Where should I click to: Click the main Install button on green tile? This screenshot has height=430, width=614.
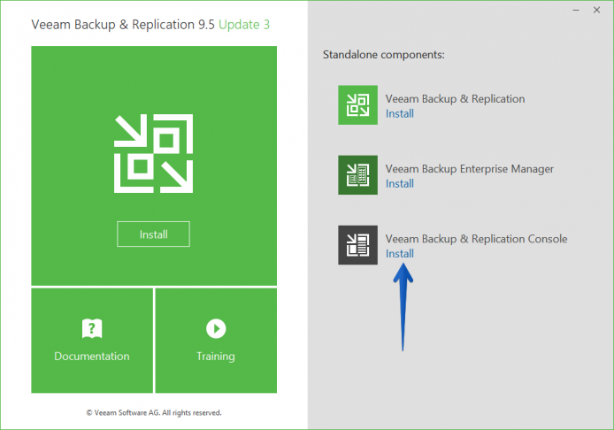(154, 234)
